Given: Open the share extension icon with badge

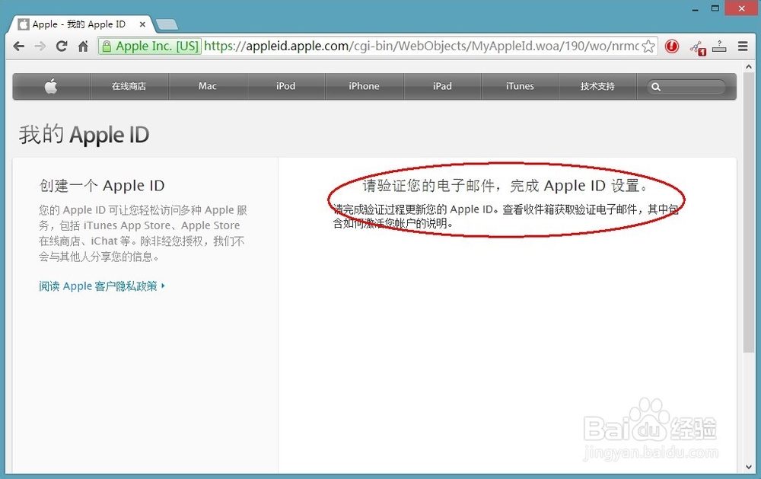Looking at the screenshot, I should click(698, 48).
